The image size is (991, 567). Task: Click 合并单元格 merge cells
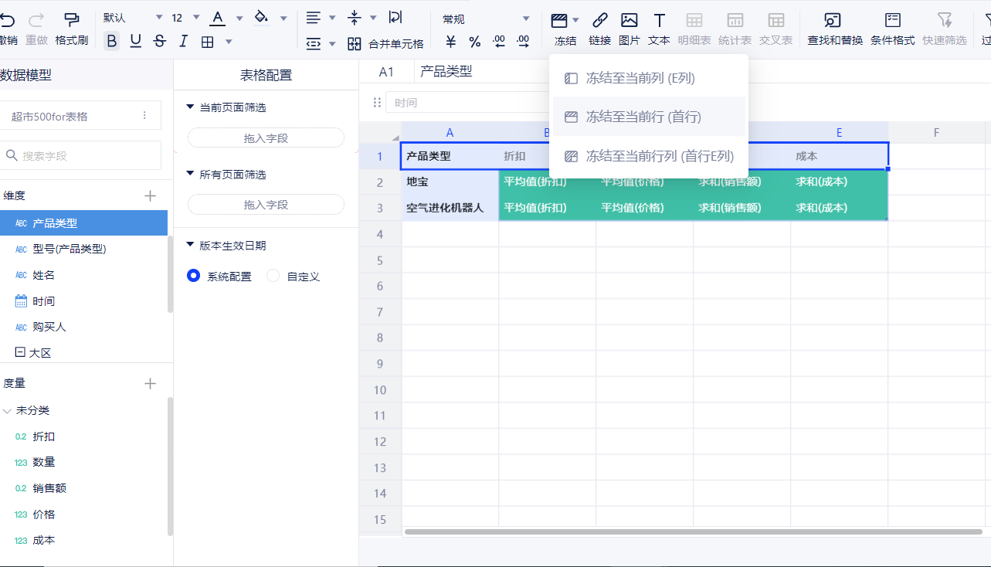(385, 44)
